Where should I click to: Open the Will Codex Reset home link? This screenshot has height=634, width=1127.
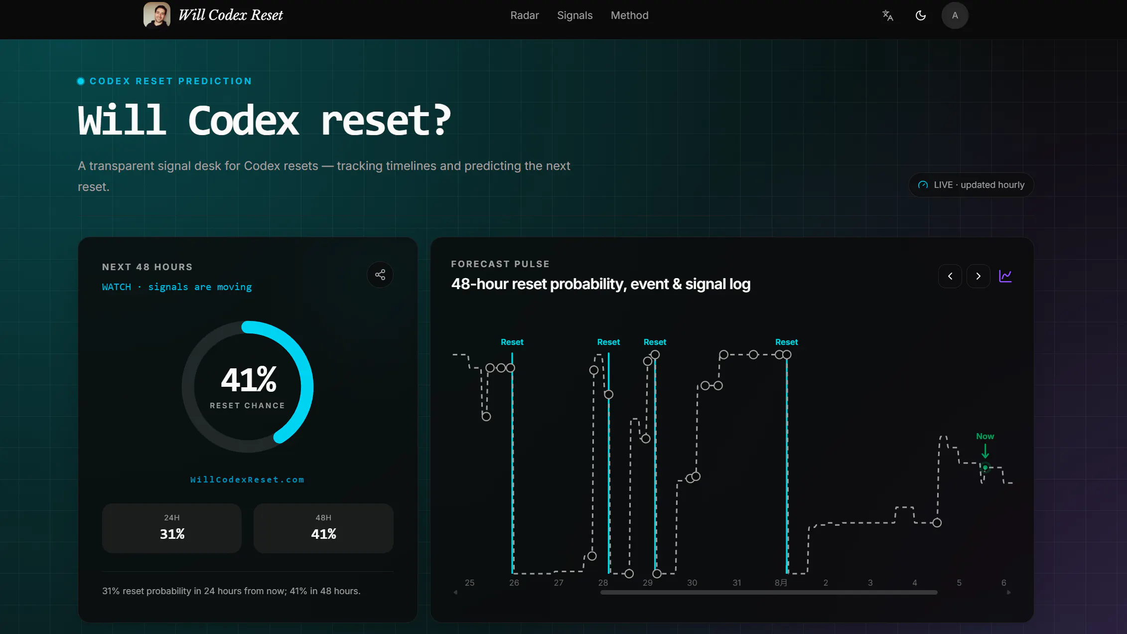231,15
